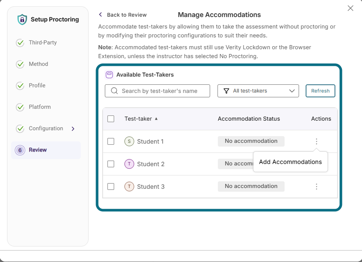
Task: Go to the Platform step
Action: click(x=40, y=107)
